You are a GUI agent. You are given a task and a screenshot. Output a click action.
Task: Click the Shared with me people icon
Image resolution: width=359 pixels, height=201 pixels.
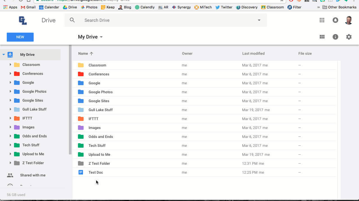(x=10, y=175)
